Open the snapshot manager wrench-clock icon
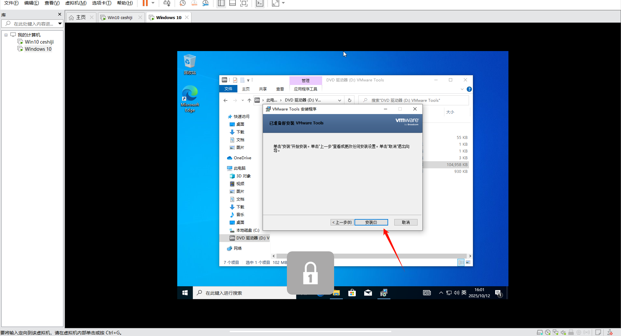The width and height of the screenshot is (621, 336). 205,3
